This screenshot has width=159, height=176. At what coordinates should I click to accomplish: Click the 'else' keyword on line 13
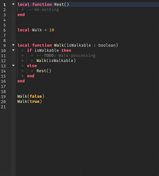[x=32, y=66]
